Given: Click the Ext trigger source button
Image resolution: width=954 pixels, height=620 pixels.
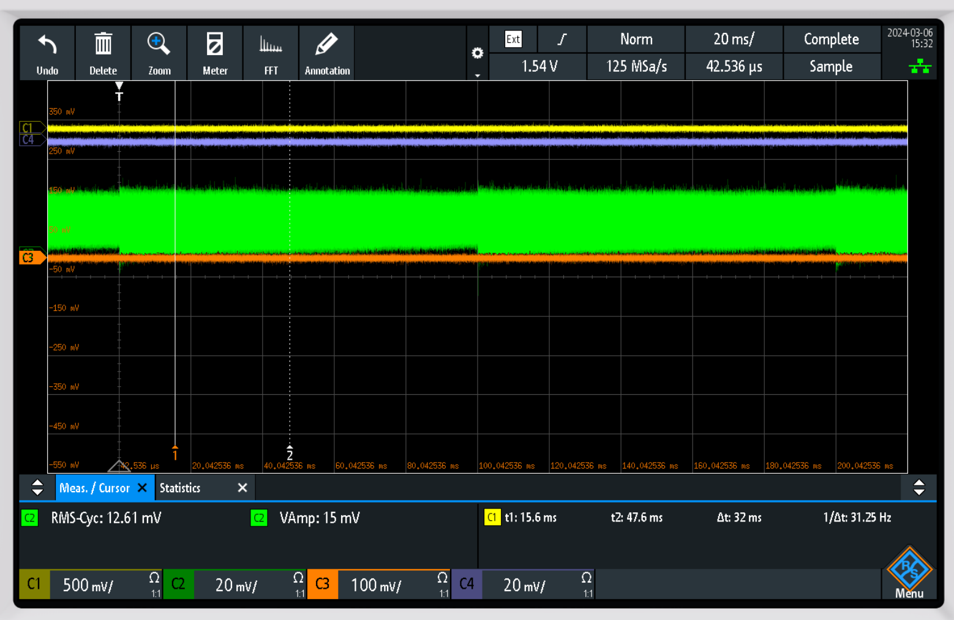Looking at the screenshot, I should click(513, 39).
